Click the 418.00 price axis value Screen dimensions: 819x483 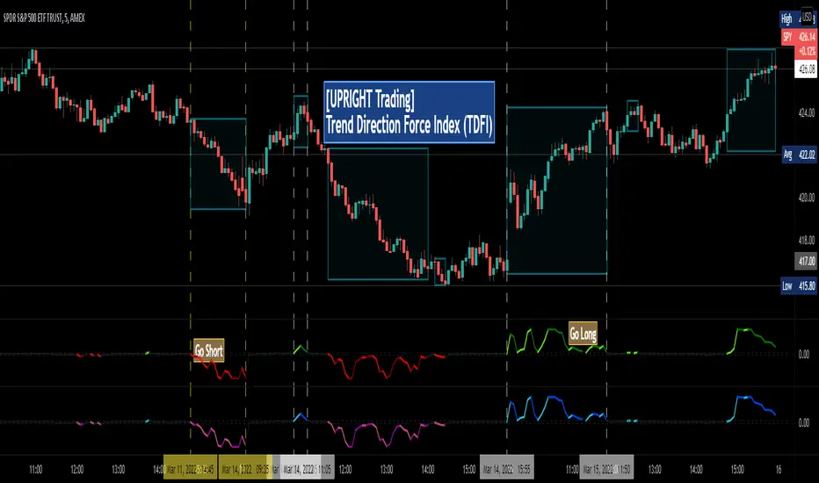pos(807,241)
